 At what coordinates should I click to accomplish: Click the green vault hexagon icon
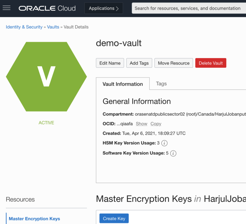[46, 76]
